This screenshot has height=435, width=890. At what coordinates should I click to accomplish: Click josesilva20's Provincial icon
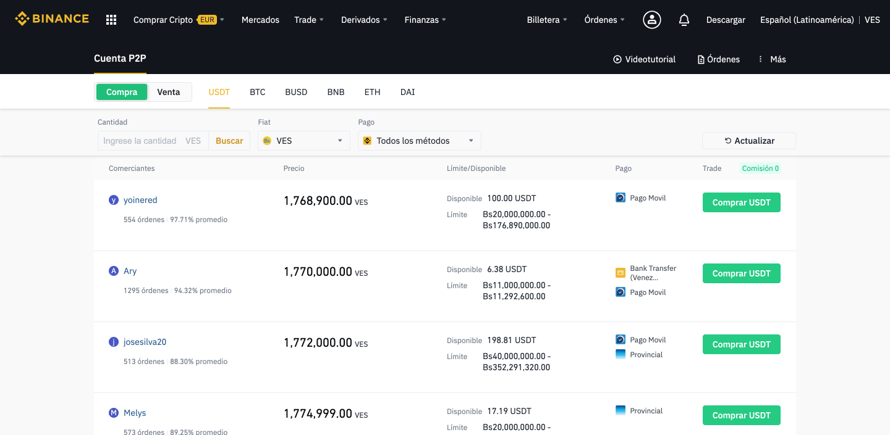[x=621, y=354]
